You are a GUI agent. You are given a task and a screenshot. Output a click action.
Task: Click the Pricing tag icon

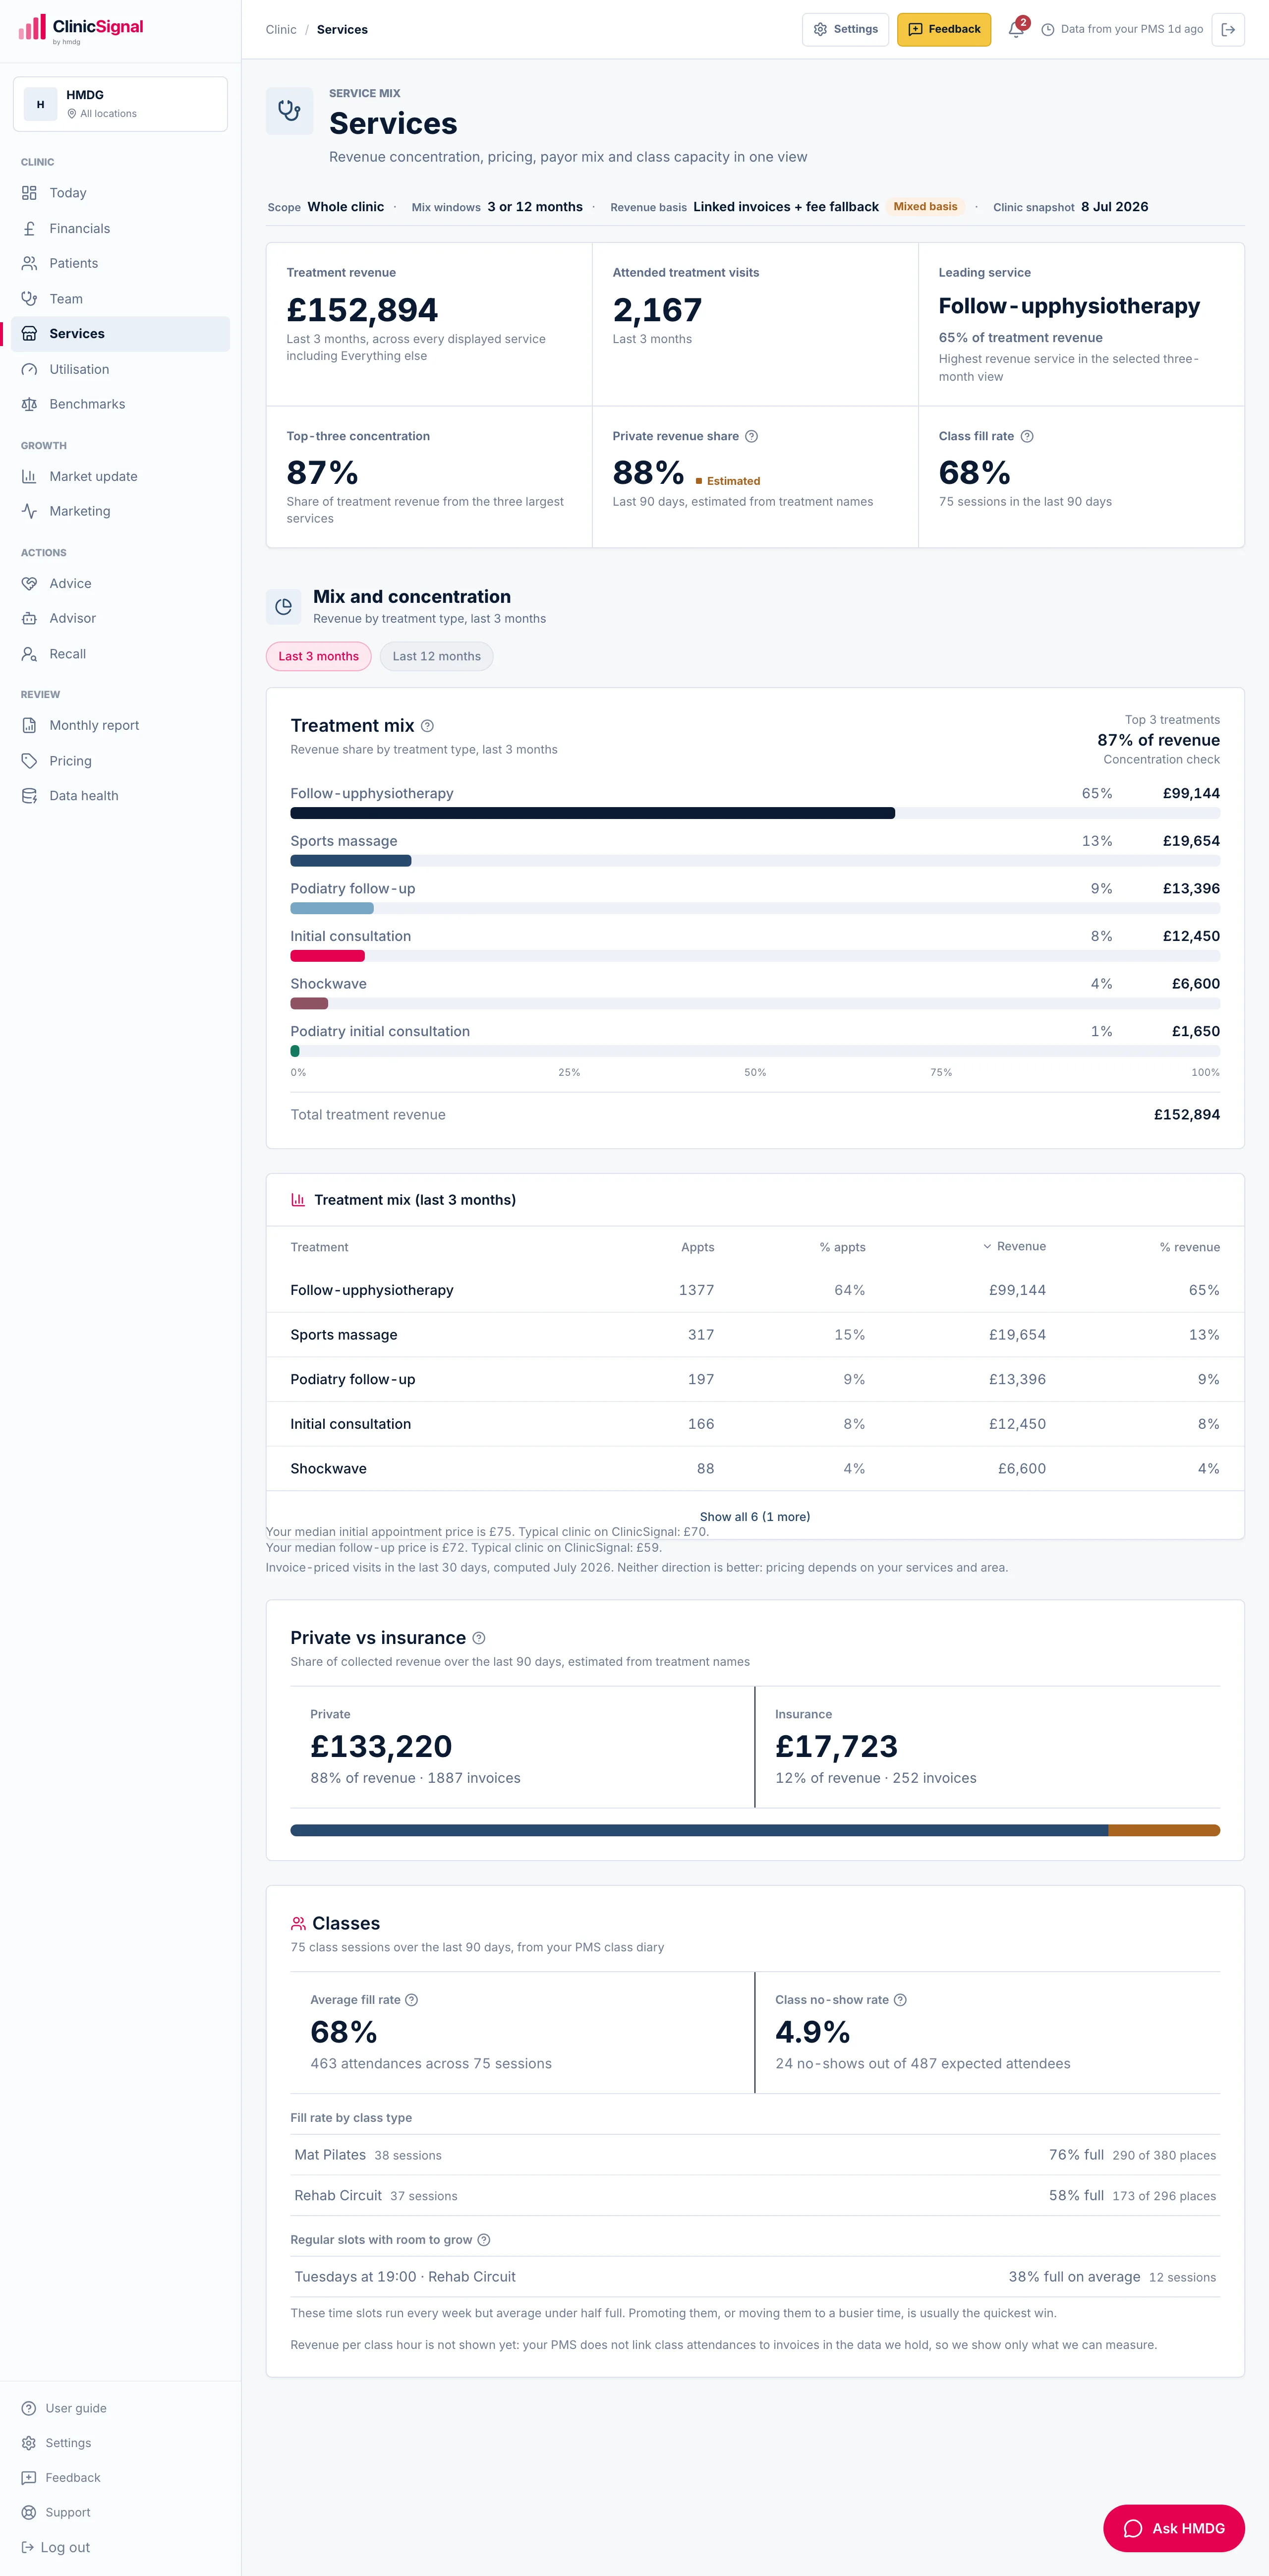point(29,761)
